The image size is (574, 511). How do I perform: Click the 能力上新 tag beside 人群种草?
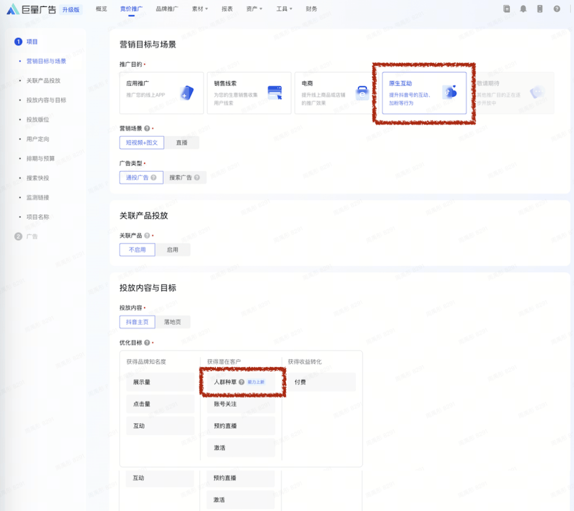(x=256, y=382)
